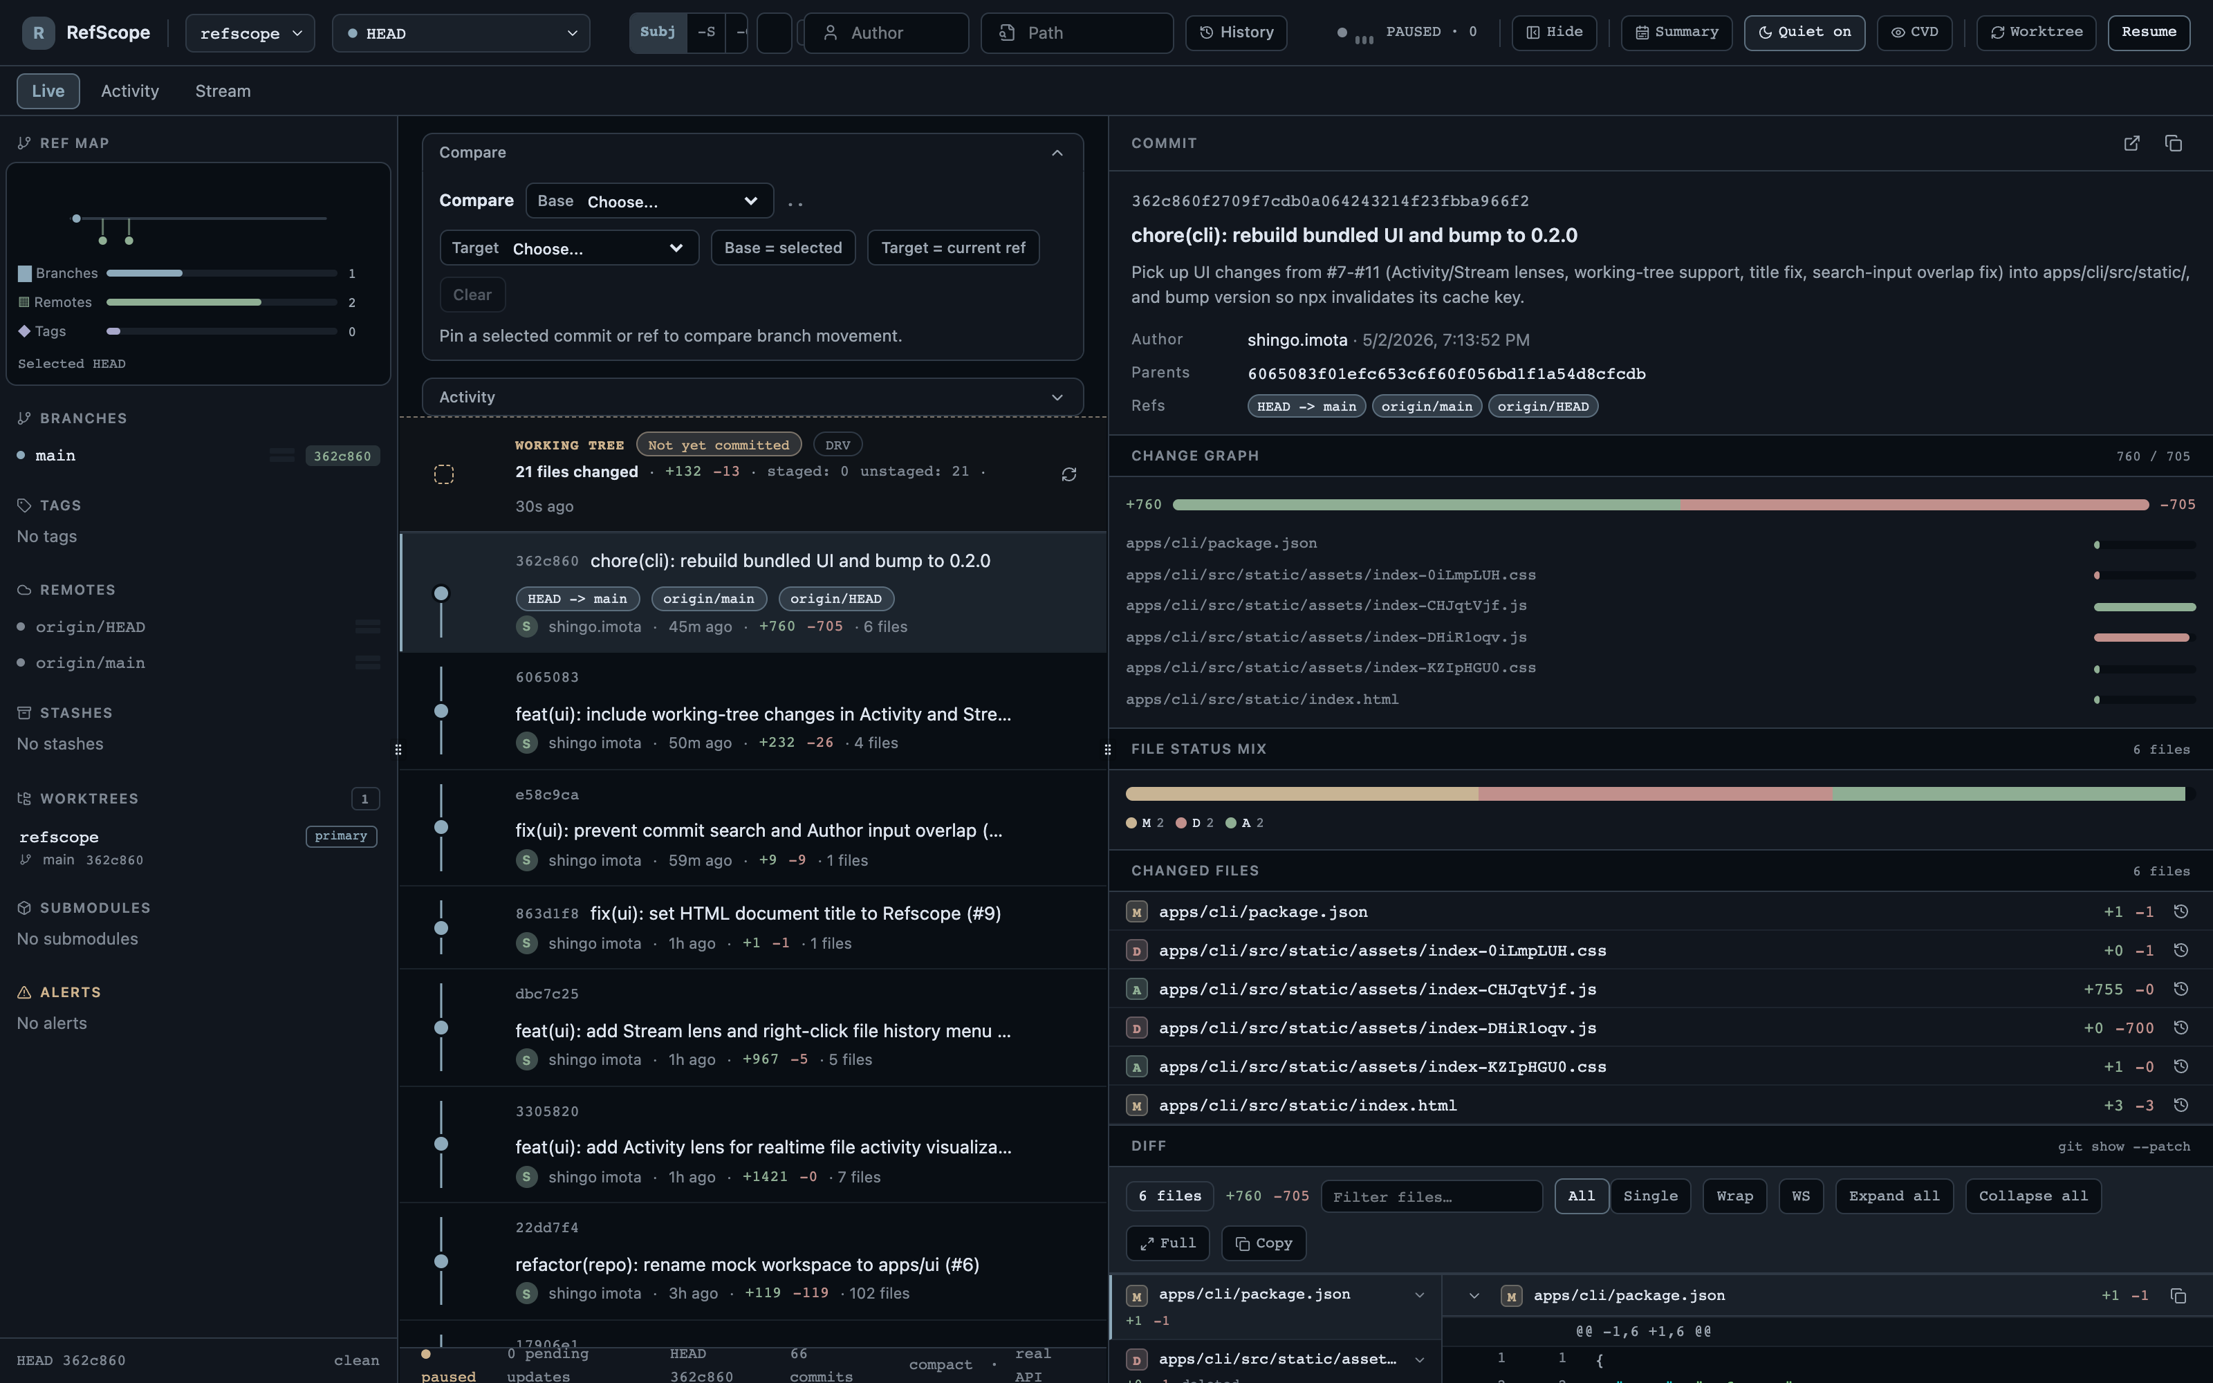Select the main branch in Branches
The height and width of the screenshot is (1383, 2213).
[x=198, y=456]
